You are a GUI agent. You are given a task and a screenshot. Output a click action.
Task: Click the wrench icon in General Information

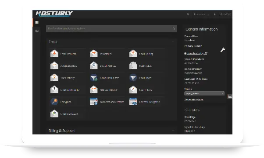point(223,50)
